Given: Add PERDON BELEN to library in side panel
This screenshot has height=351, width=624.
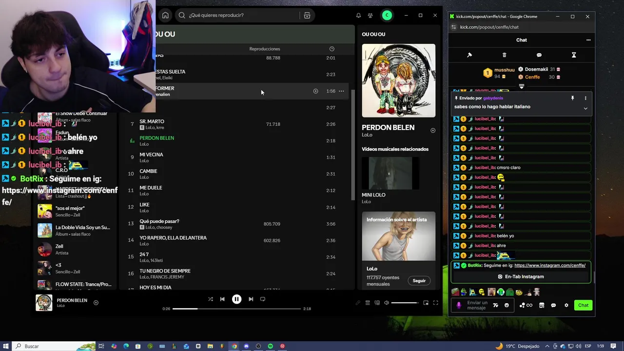Looking at the screenshot, I should [433, 130].
